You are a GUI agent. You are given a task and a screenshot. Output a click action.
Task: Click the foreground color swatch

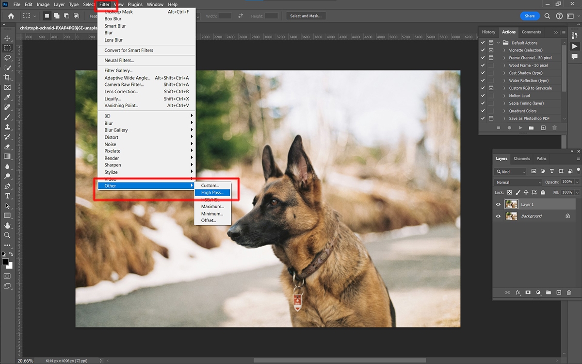click(5, 262)
